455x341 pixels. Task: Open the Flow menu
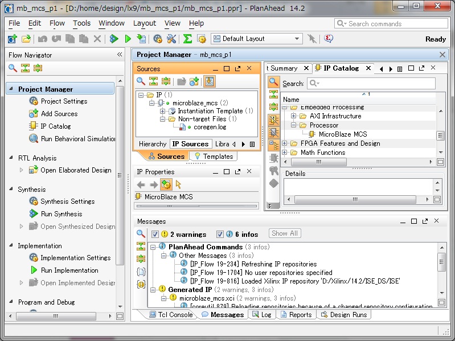pyautogui.click(x=57, y=23)
